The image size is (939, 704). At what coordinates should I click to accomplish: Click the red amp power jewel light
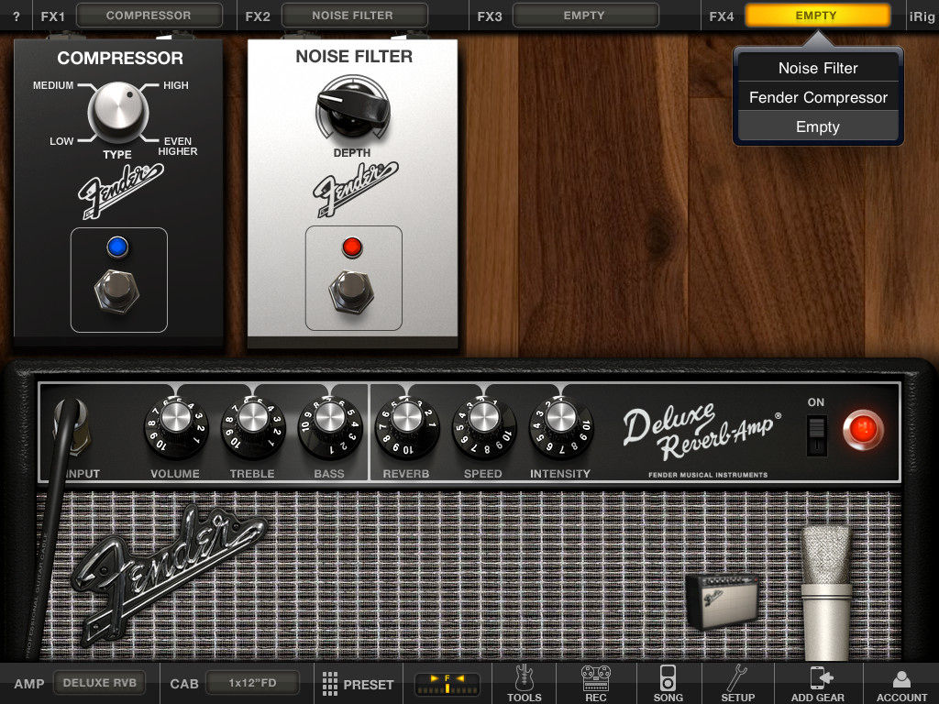point(862,429)
